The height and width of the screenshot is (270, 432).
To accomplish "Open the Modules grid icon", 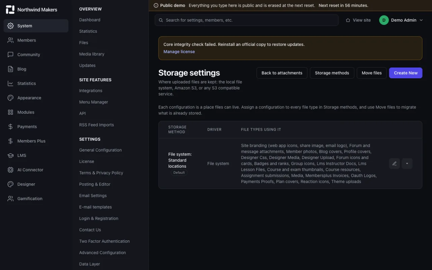I will coord(10,112).
